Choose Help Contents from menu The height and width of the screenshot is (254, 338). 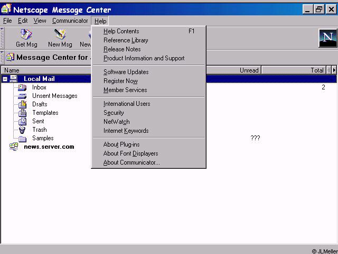148,31
